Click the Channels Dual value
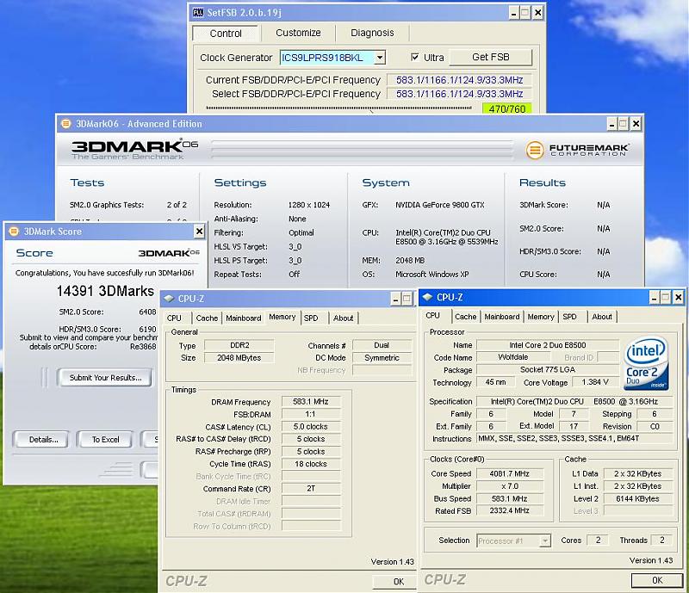The height and width of the screenshot is (593, 689). (x=382, y=345)
